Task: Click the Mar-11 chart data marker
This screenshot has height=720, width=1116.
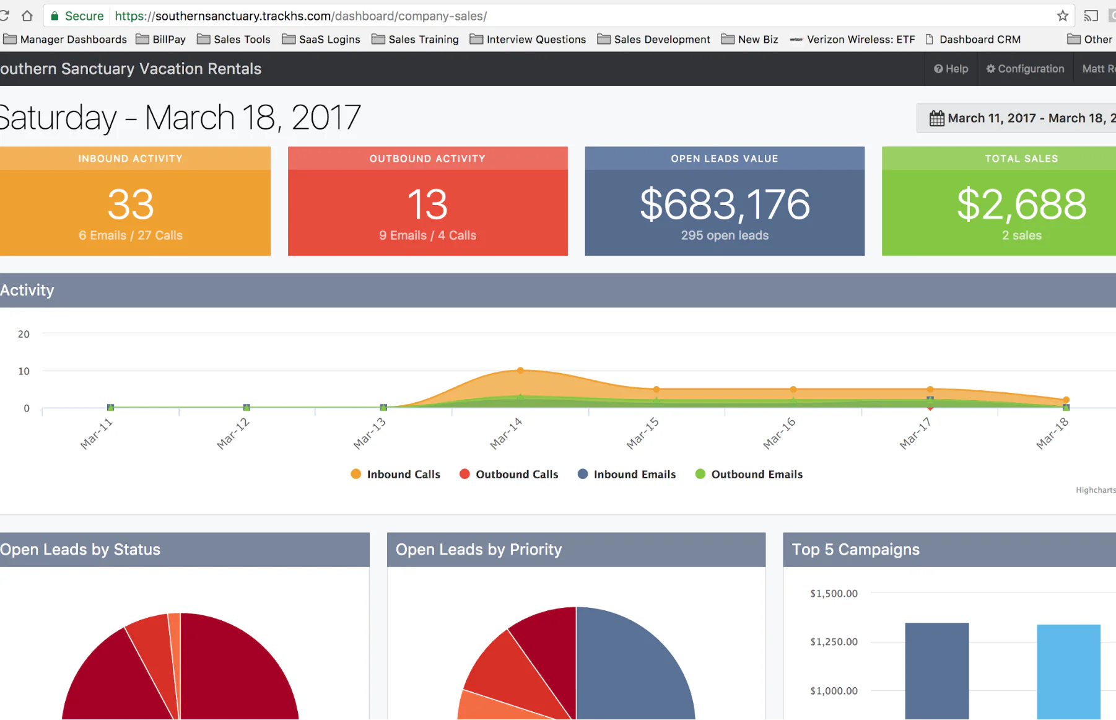Action: tap(110, 407)
